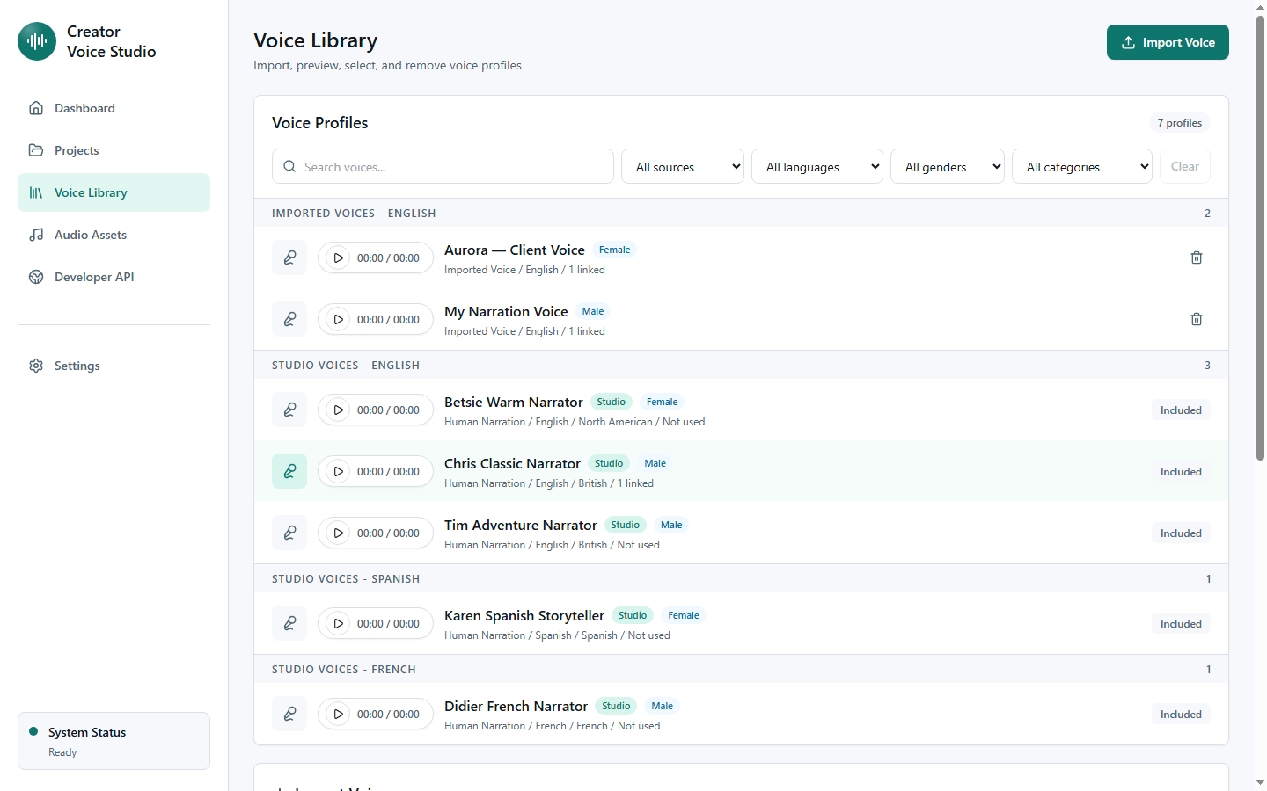The image size is (1267, 791).
Task: Play the Tim Adventure Narrator preview
Action: click(x=339, y=533)
